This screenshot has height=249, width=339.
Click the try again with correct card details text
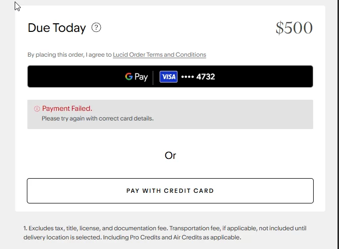[x=97, y=118]
